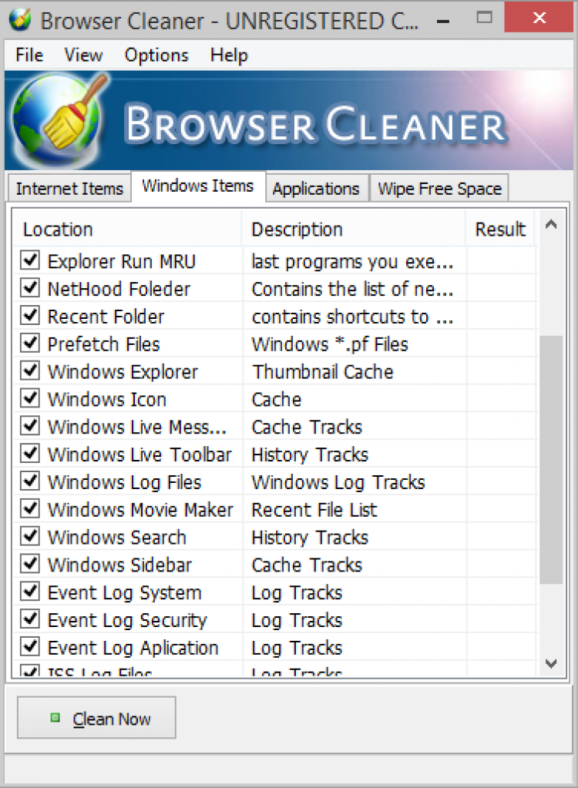Viewport: 578px width, 788px height.
Task: Uncheck the Windows Log Files checkbox
Action: point(30,481)
